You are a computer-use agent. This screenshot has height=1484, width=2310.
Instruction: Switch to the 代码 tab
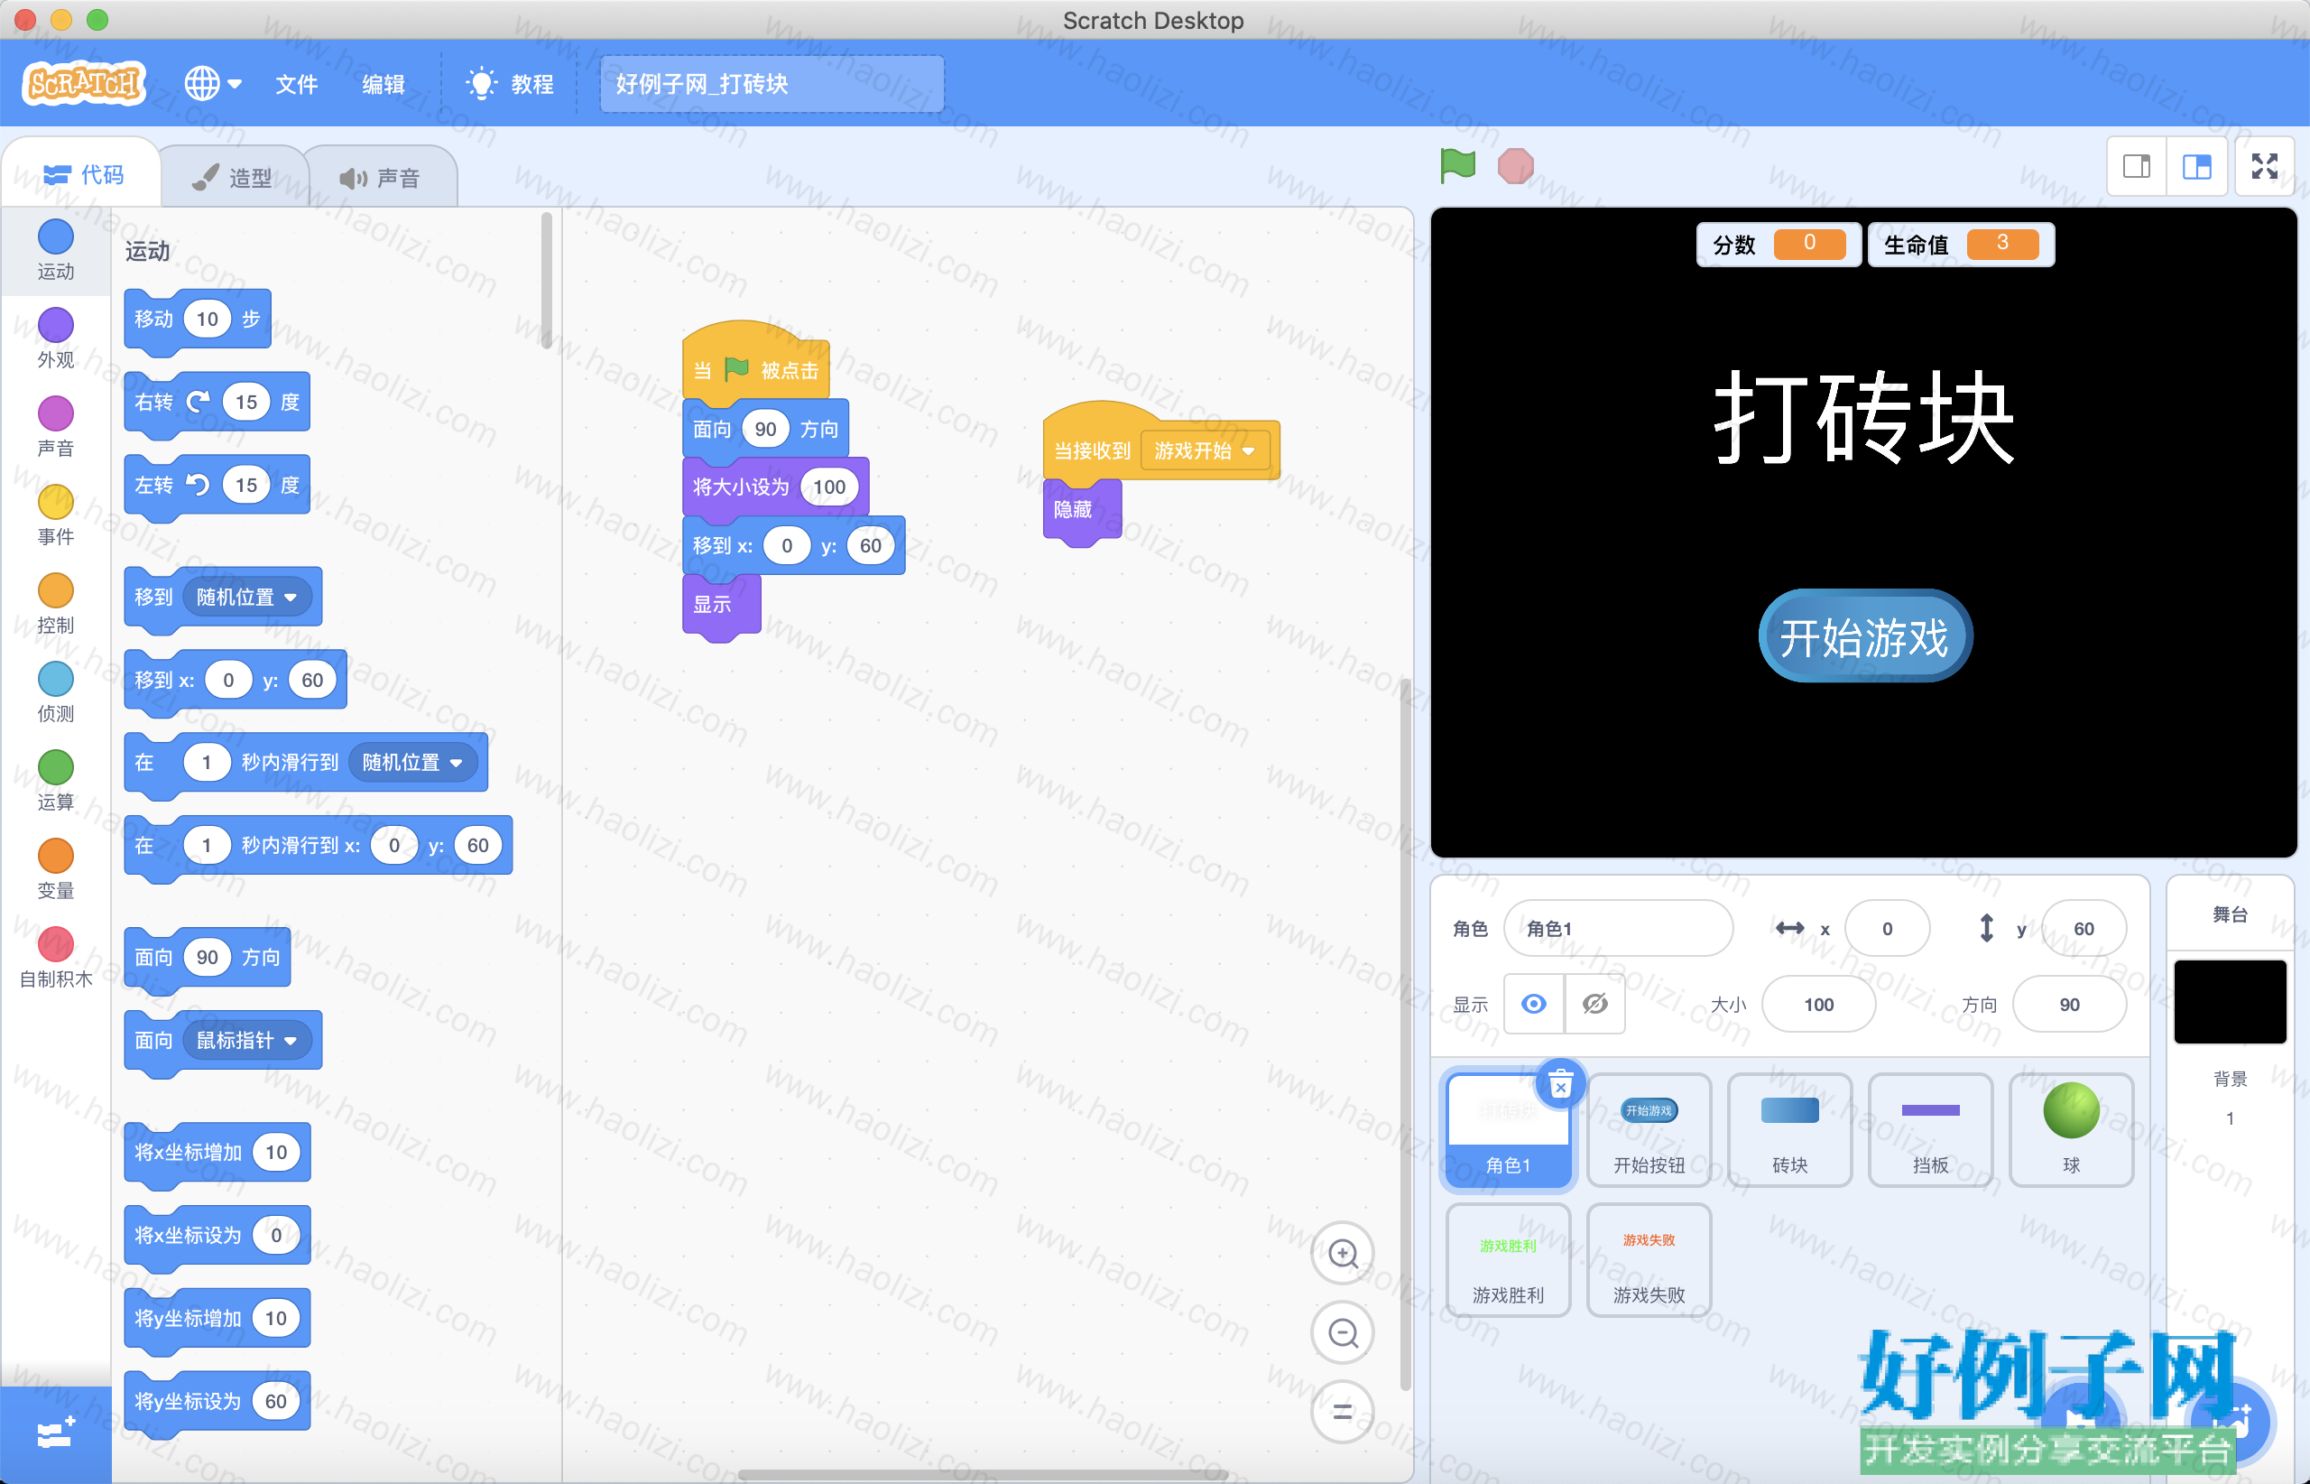(x=84, y=174)
